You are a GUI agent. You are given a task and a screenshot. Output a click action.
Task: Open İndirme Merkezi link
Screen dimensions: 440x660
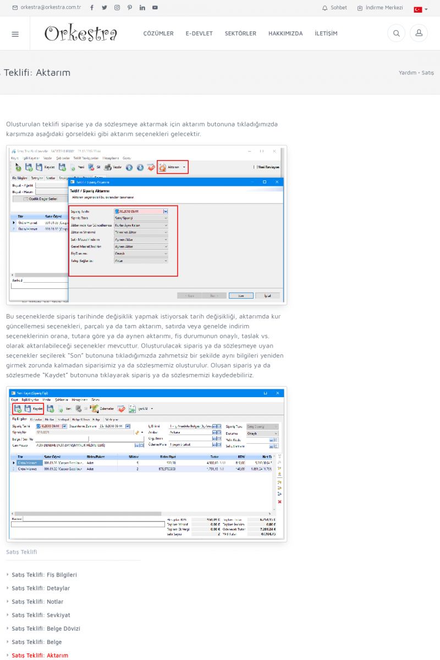point(380,8)
